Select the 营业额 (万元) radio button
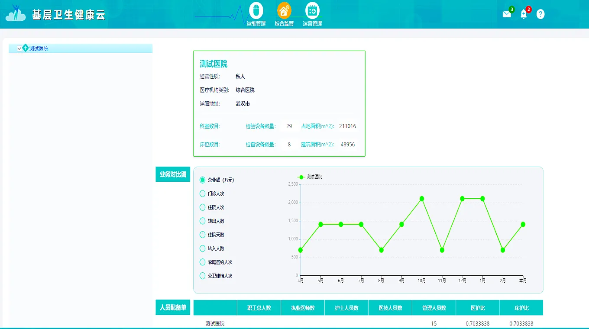Screen dimensions: 589x329 tap(202, 180)
